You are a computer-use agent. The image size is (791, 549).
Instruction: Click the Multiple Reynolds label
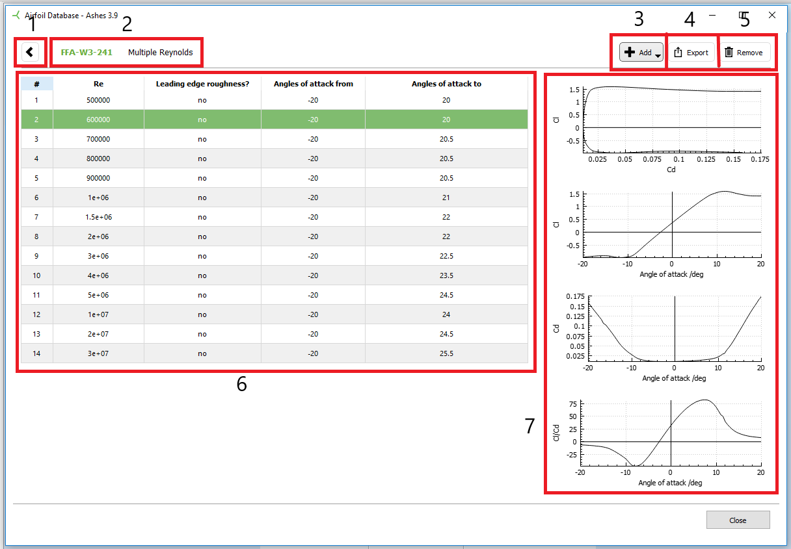pos(160,53)
